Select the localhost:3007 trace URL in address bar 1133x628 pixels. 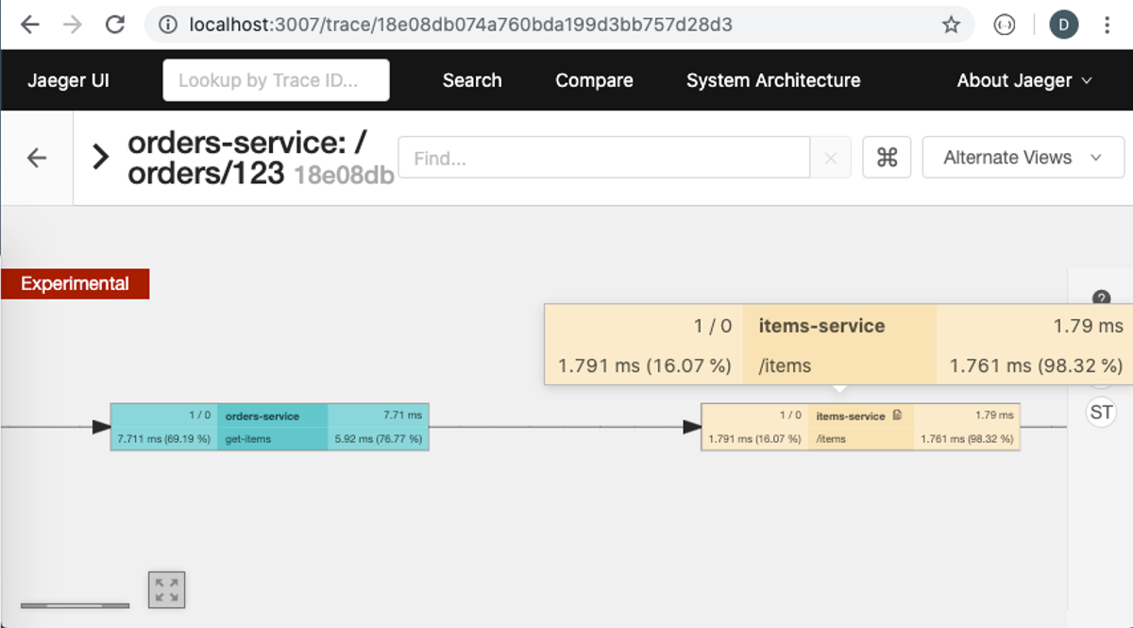click(x=461, y=25)
